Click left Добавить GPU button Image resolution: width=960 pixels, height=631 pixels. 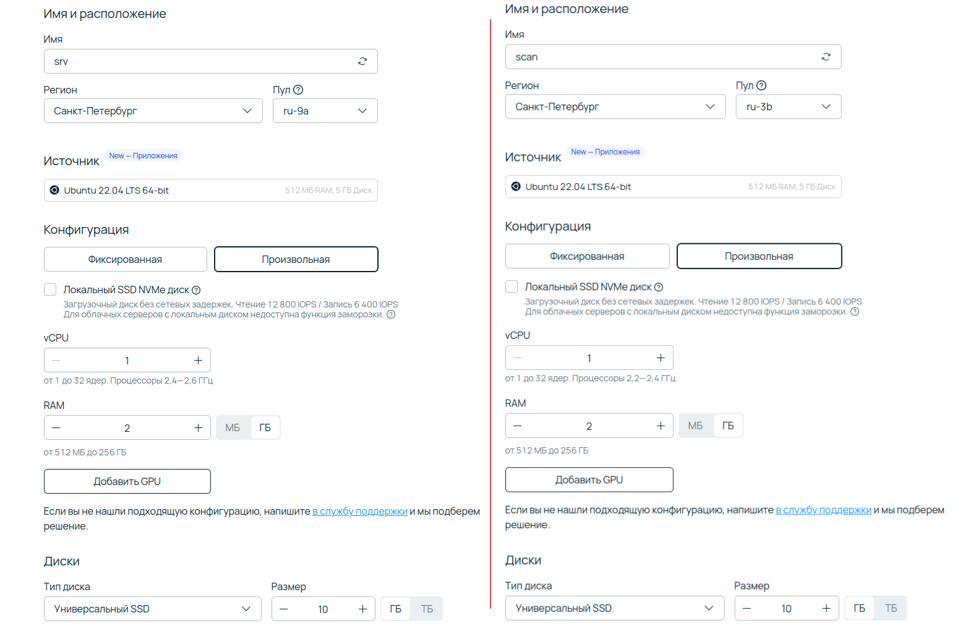127,481
